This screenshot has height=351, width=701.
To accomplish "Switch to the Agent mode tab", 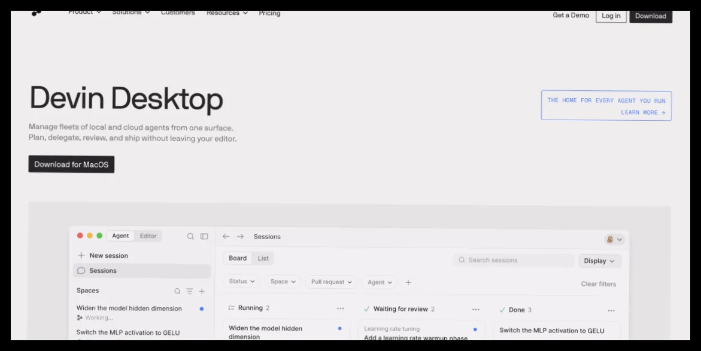I will (x=120, y=236).
